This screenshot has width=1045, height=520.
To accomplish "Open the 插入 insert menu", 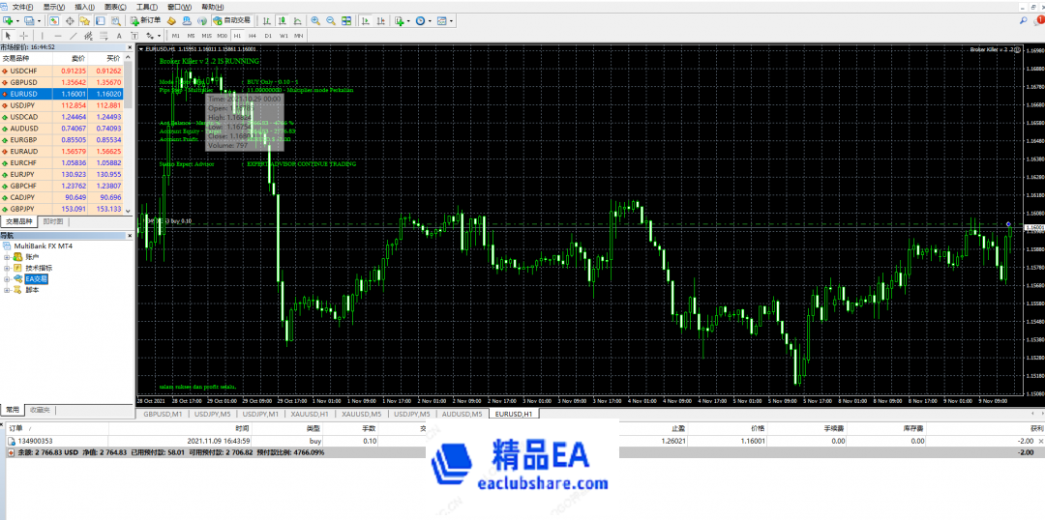I will [x=84, y=6].
